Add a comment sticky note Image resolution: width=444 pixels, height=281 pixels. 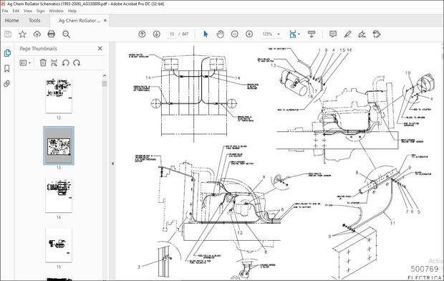pyautogui.click(x=333, y=34)
